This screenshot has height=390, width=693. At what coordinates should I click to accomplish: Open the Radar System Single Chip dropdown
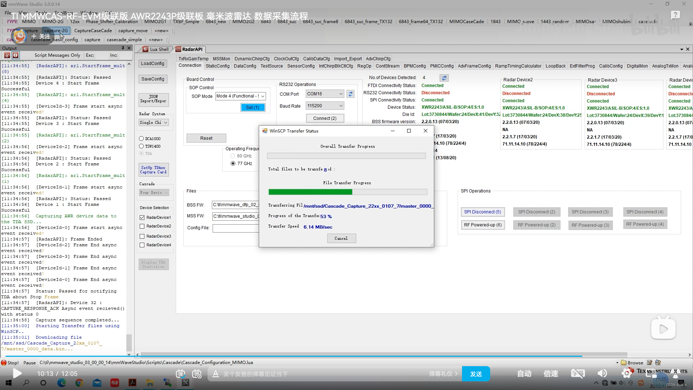[x=166, y=123]
